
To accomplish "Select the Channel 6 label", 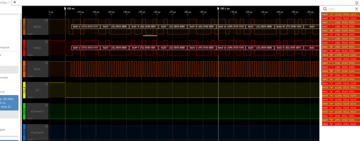I will [37, 132].
